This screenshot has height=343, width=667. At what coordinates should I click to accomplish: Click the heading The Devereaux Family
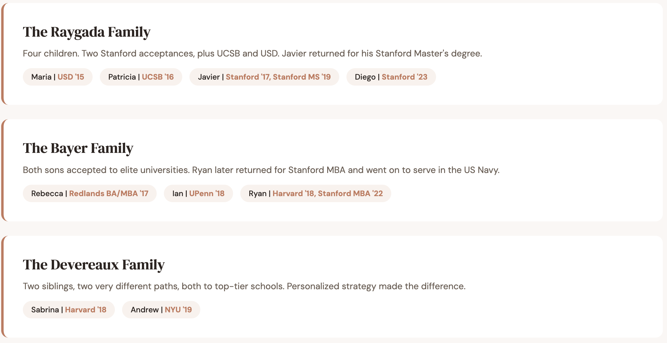click(x=94, y=265)
